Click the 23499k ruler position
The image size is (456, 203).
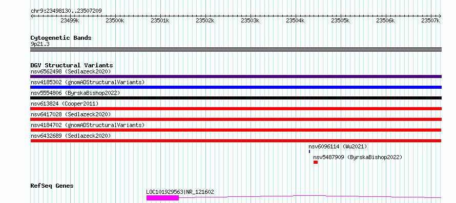coord(70,20)
